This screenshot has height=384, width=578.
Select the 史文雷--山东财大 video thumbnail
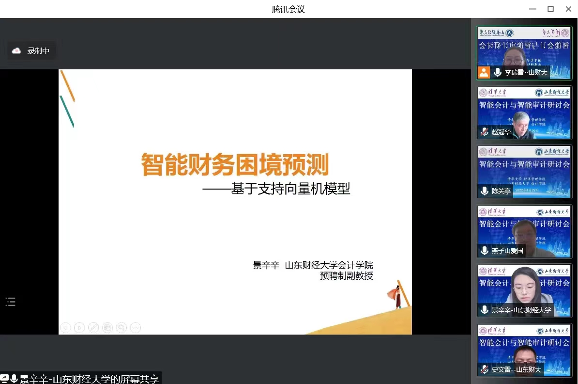524,351
